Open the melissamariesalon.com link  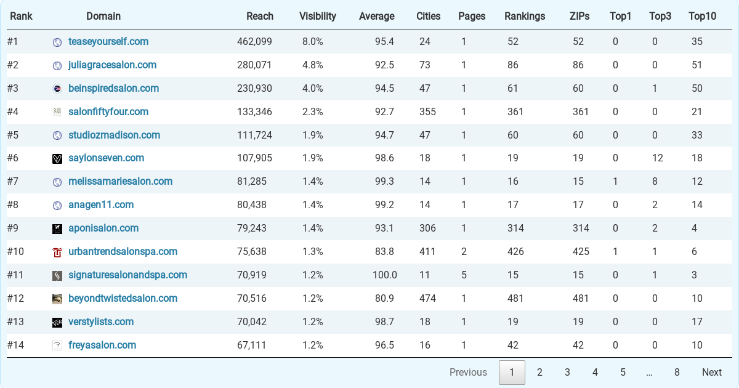120,181
